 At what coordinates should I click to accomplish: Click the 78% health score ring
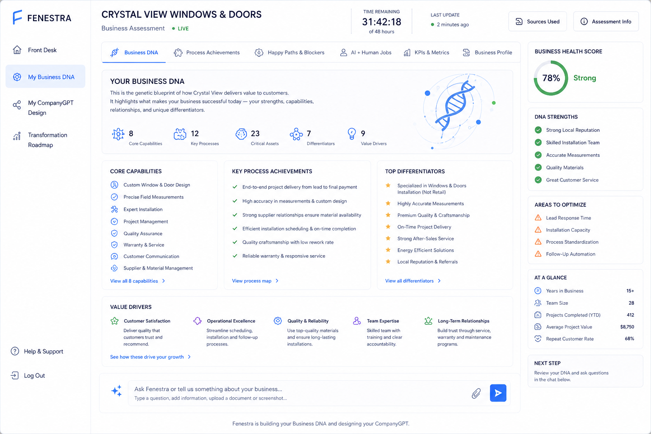(551, 78)
